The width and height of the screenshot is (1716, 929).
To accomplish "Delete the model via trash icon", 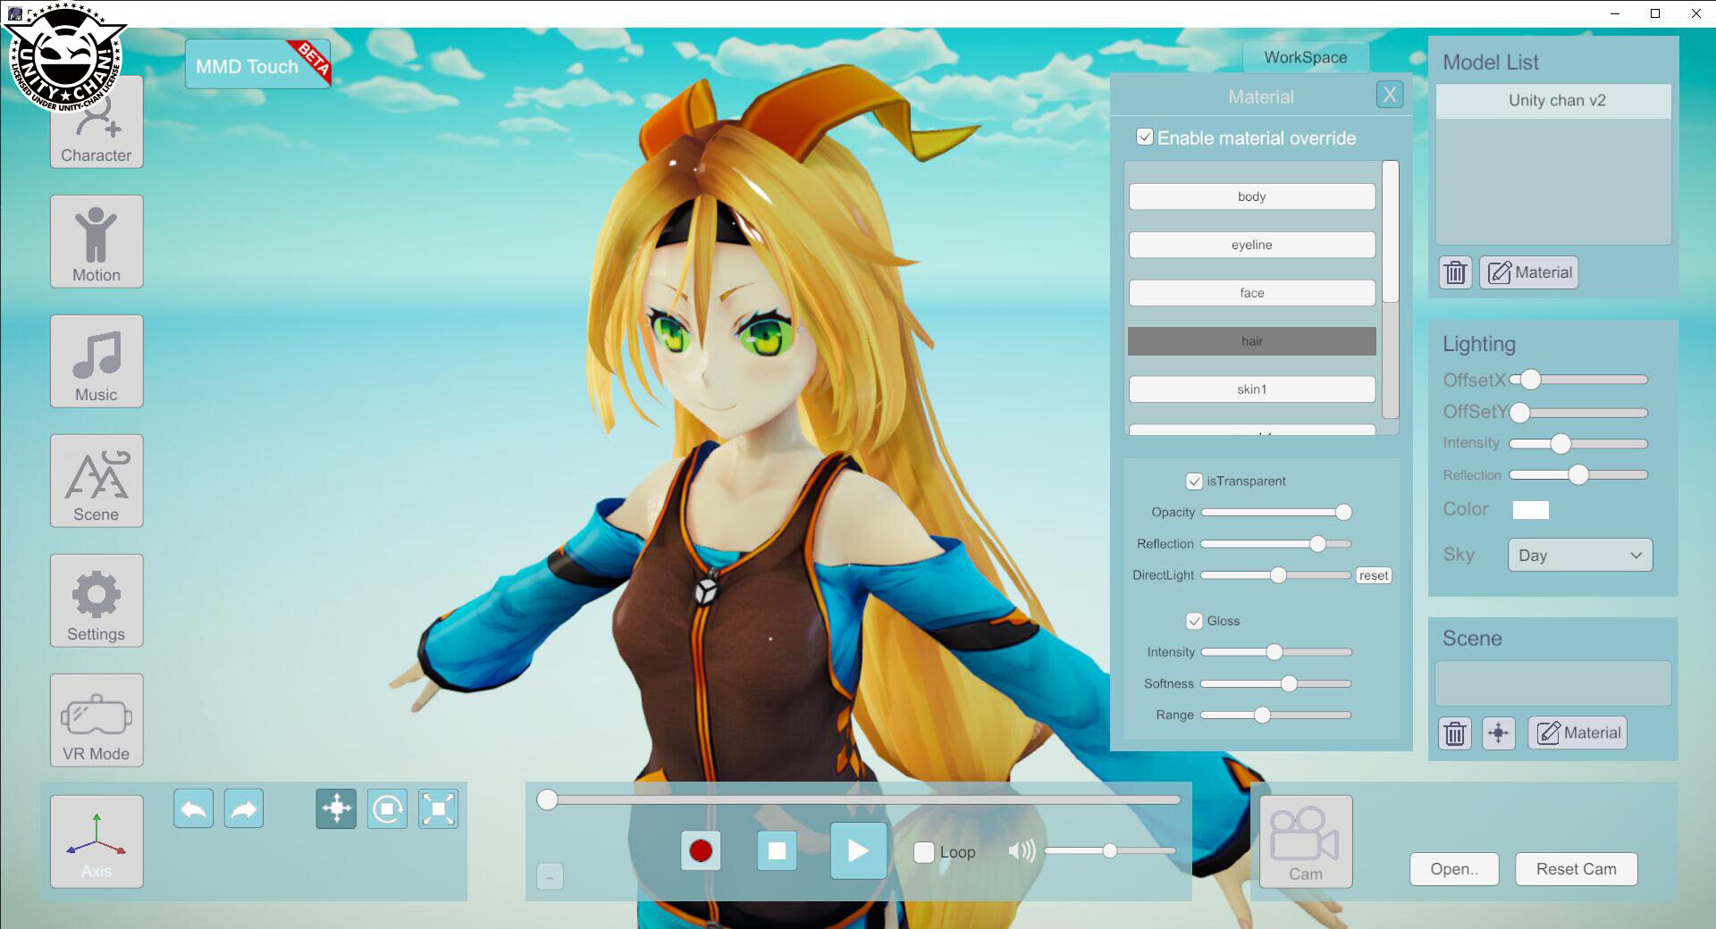I will [x=1454, y=272].
